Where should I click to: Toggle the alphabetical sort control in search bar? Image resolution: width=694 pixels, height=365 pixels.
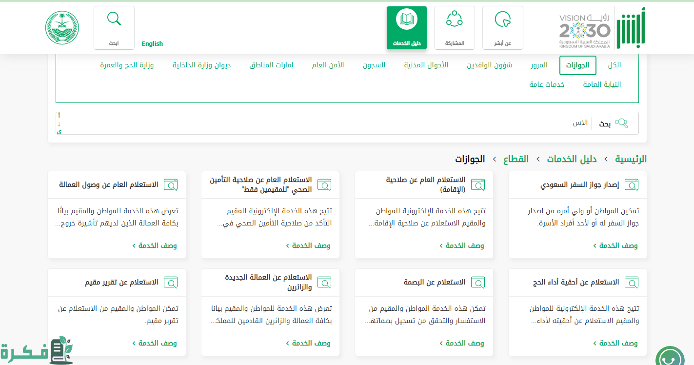[59, 123]
